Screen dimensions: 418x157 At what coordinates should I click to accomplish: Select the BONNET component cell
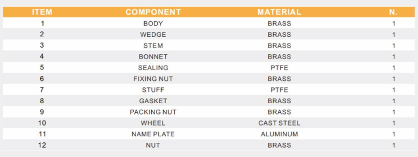coord(153,57)
